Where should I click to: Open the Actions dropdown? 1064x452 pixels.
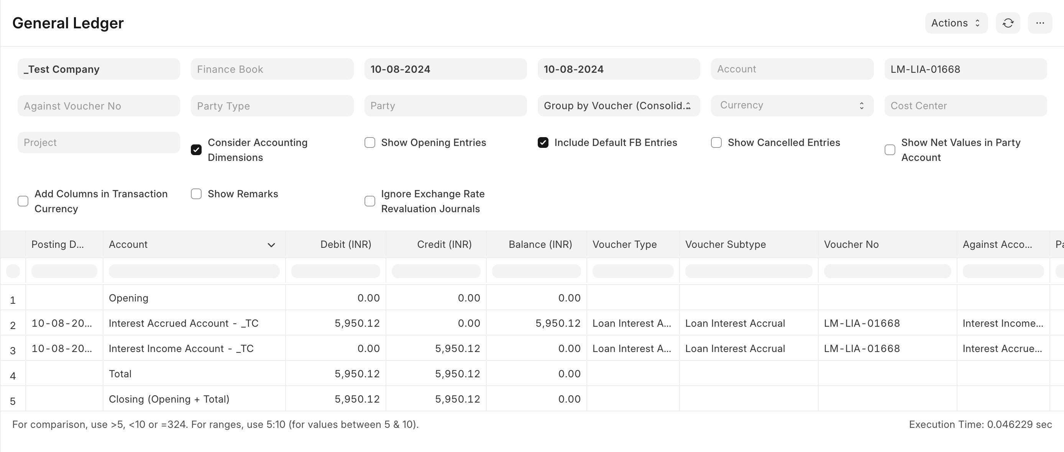point(956,23)
